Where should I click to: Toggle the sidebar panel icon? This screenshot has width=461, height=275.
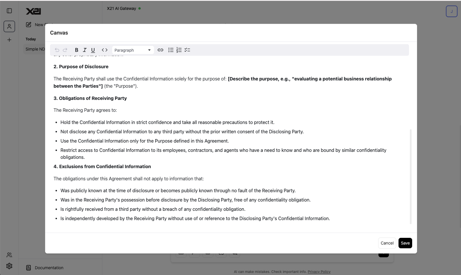click(x=9, y=11)
